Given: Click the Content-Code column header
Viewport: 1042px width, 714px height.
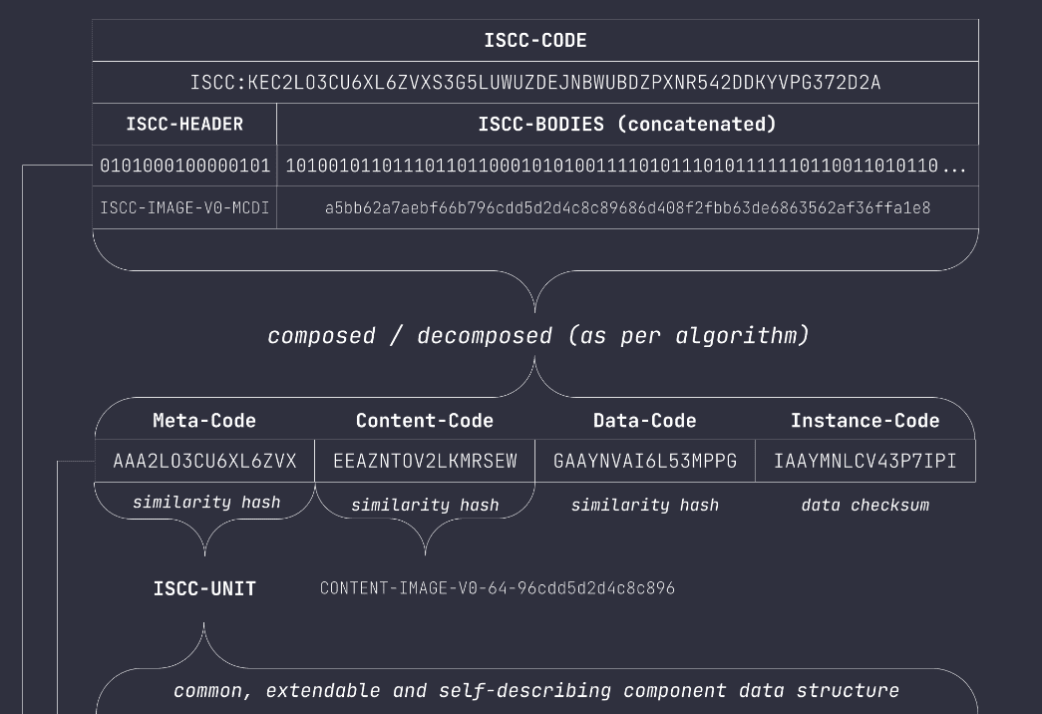Looking at the screenshot, I should click(425, 421).
